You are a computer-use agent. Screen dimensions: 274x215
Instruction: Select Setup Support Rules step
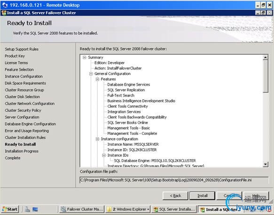22,49
